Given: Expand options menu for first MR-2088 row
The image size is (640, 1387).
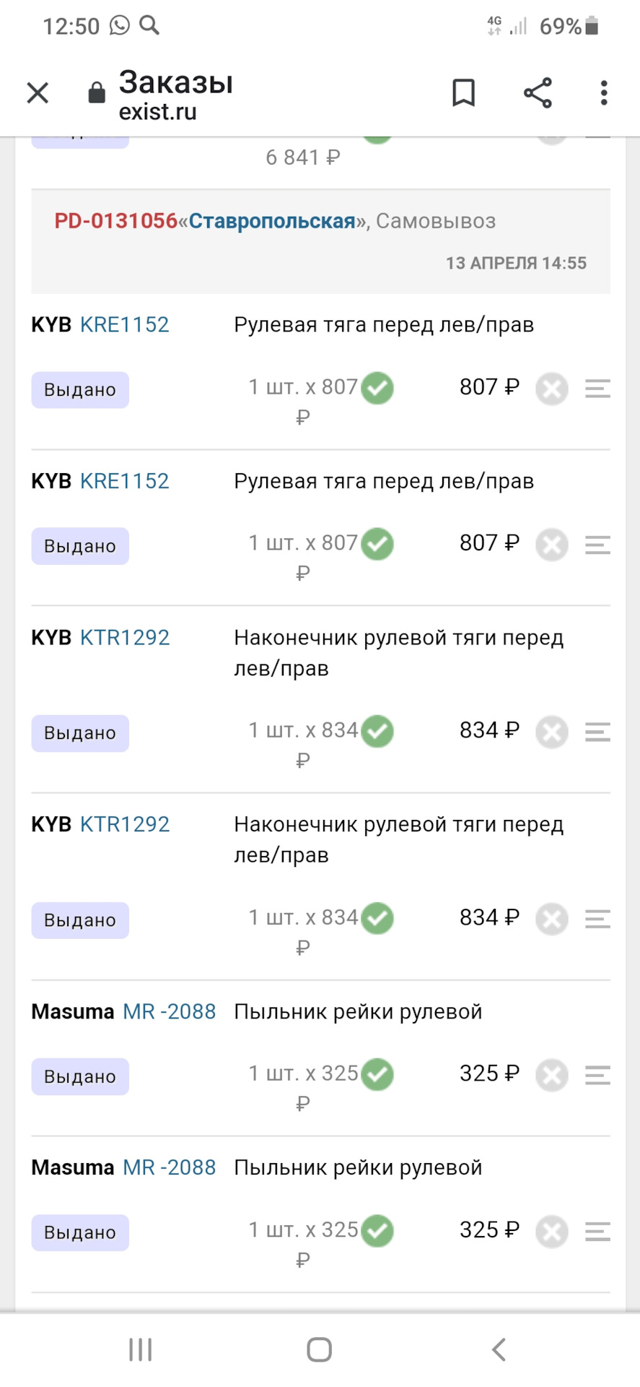Looking at the screenshot, I should (597, 1075).
